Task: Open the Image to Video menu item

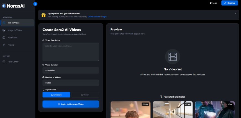Action: pyautogui.click(x=17, y=30)
